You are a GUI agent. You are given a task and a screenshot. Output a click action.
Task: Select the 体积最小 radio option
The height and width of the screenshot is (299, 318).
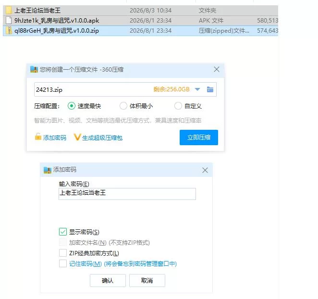pyautogui.click(x=123, y=106)
